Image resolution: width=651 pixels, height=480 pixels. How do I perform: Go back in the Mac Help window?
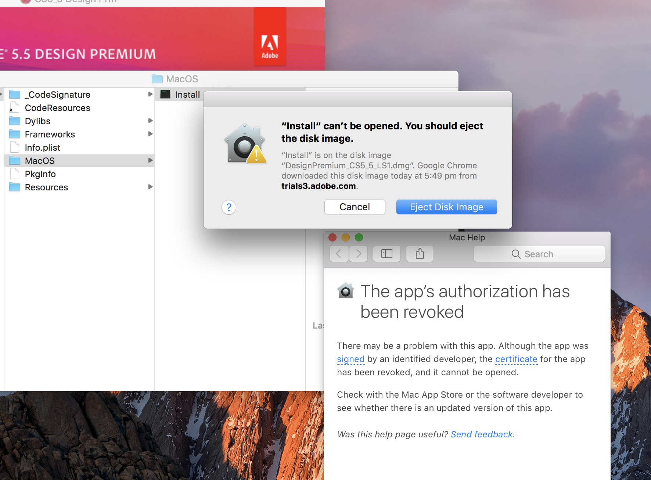tap(339, 254)
